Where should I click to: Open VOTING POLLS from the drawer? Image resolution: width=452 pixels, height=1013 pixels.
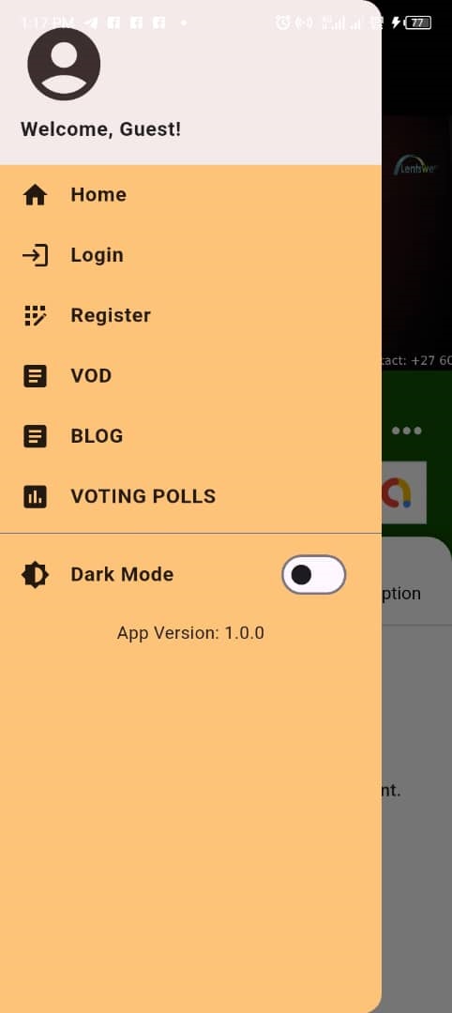pyautogui.click(x=143, y=496)
